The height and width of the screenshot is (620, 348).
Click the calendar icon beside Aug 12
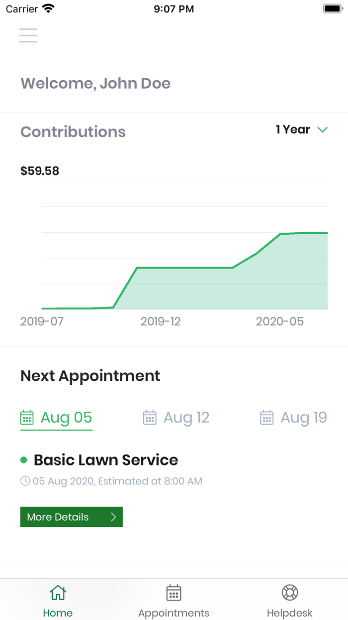150,418
